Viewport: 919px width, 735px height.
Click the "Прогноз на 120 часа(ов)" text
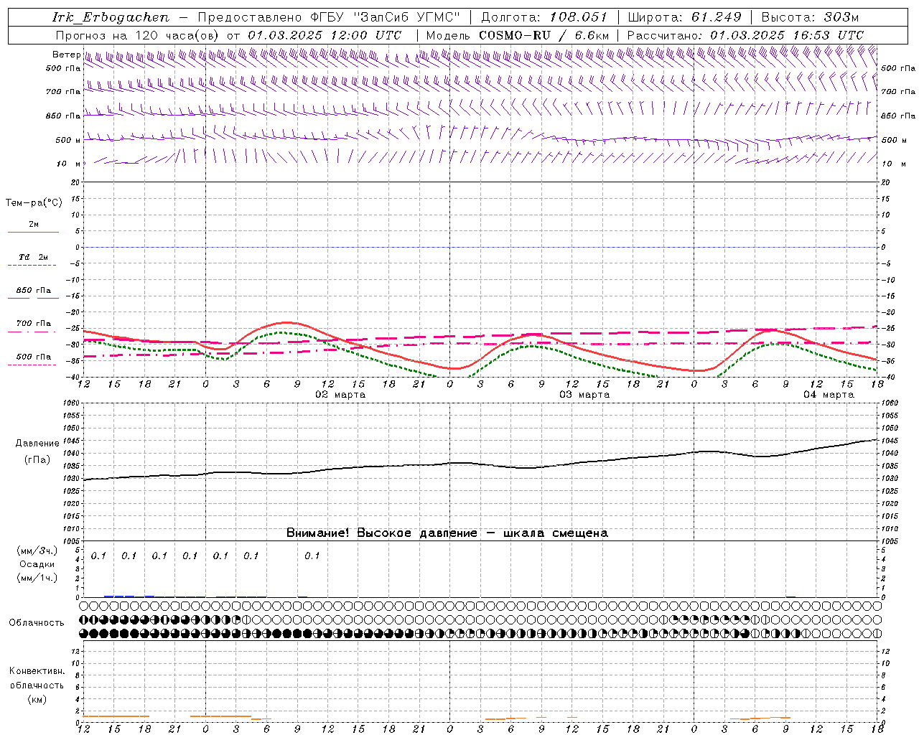(x=138, y=35)
